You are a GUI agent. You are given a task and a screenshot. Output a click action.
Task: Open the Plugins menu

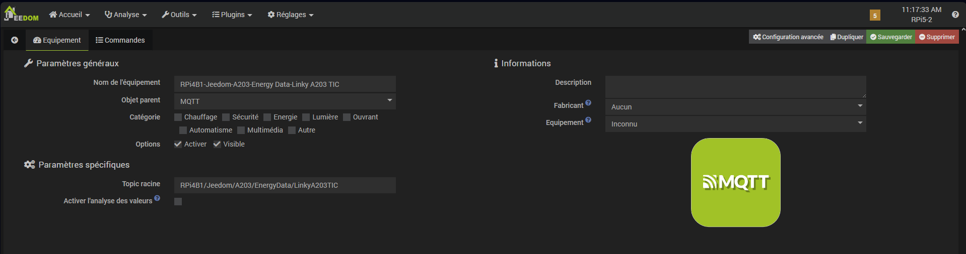232,15
